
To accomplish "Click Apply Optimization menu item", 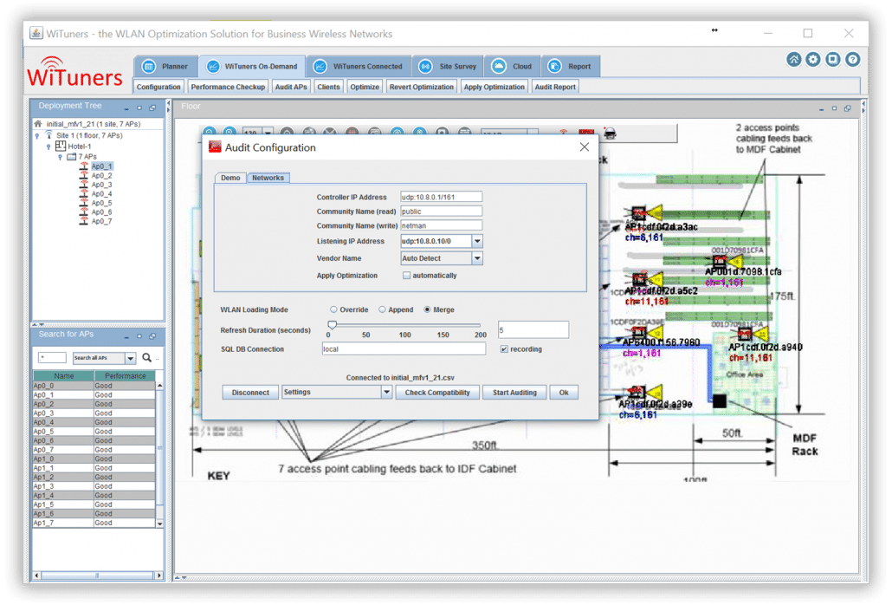I will click(x=494, y=87).
